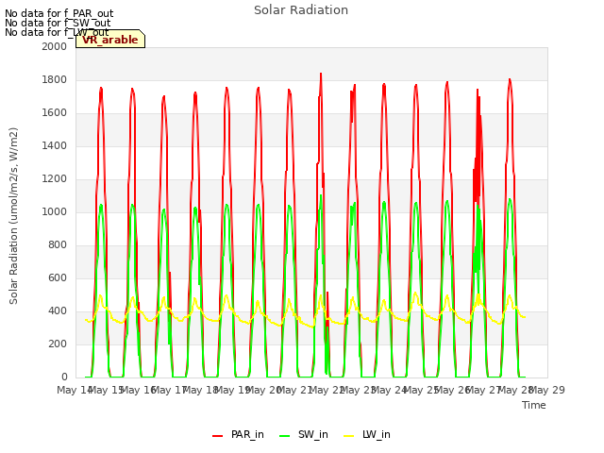
Task: Click the x-axis date label May 14
Action: click(x=74, y=390)
